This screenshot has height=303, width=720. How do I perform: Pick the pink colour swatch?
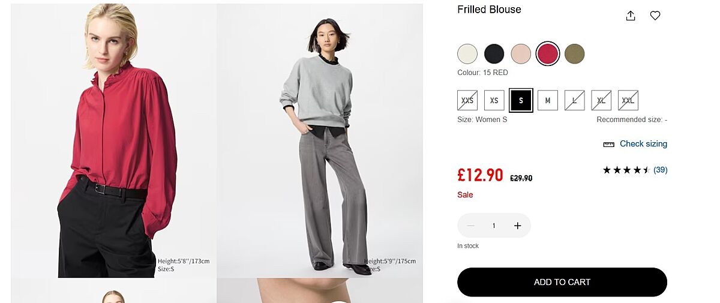click(521, 54)
